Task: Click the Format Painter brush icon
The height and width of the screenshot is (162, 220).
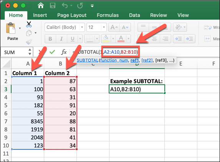Action: tap(29, 42)
